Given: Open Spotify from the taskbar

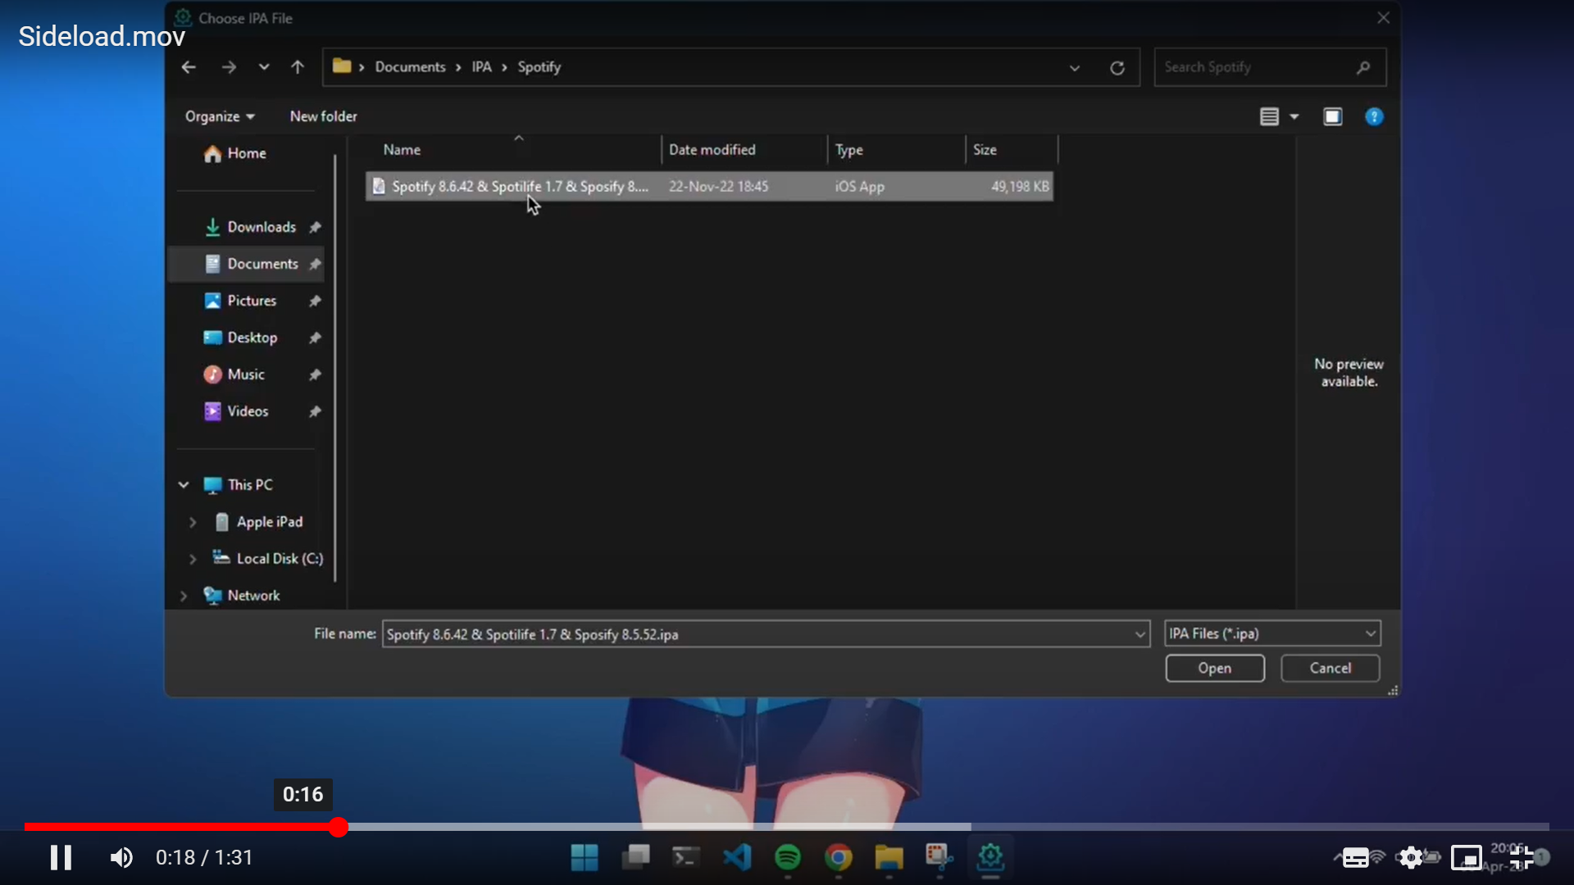Looking at the screenshot, I should (788, 858).
